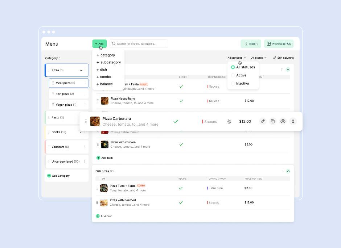Click the Export button
This screenshot has height=248, width=341.
tap(251, 44)
